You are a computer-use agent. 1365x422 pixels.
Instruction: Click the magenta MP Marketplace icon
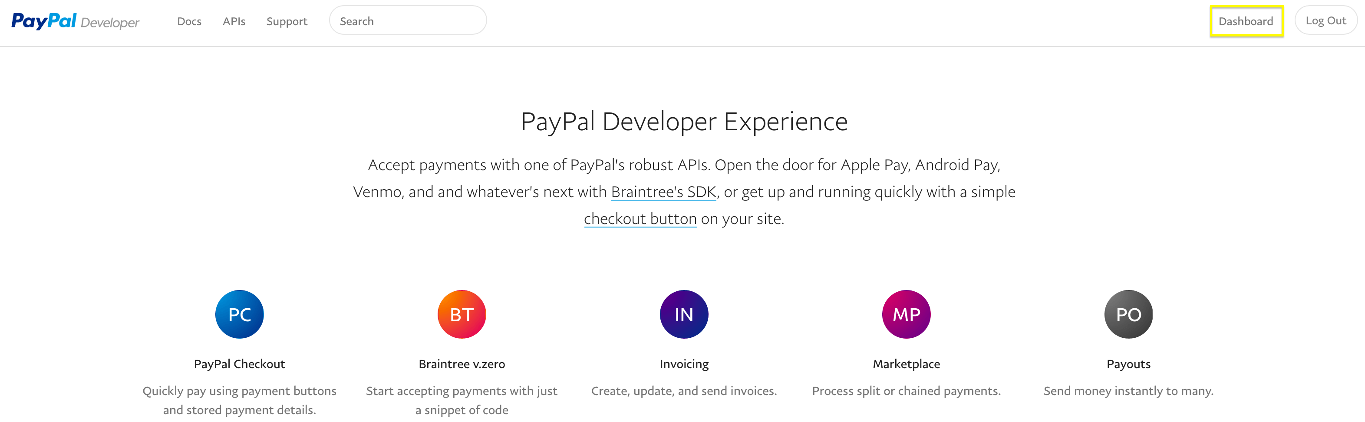coord(906,314)
